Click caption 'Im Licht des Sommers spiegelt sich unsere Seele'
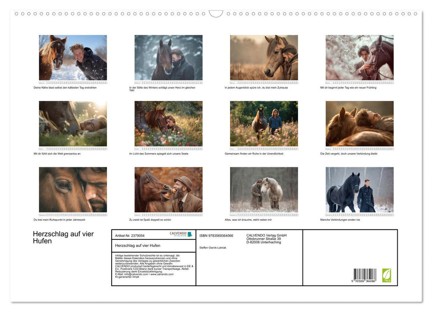Image resolution: width=432 pixels, height=312 pixels. click(x=159, y=153)
